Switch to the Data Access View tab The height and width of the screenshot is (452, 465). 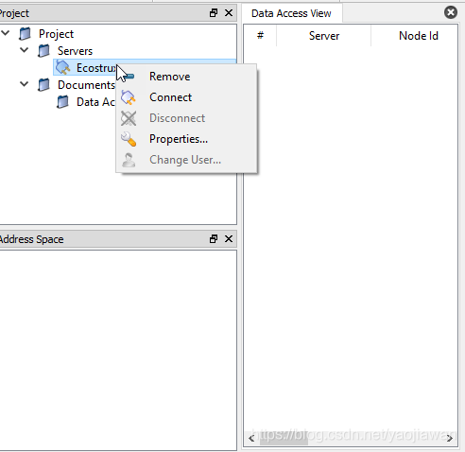pos(291,13)
